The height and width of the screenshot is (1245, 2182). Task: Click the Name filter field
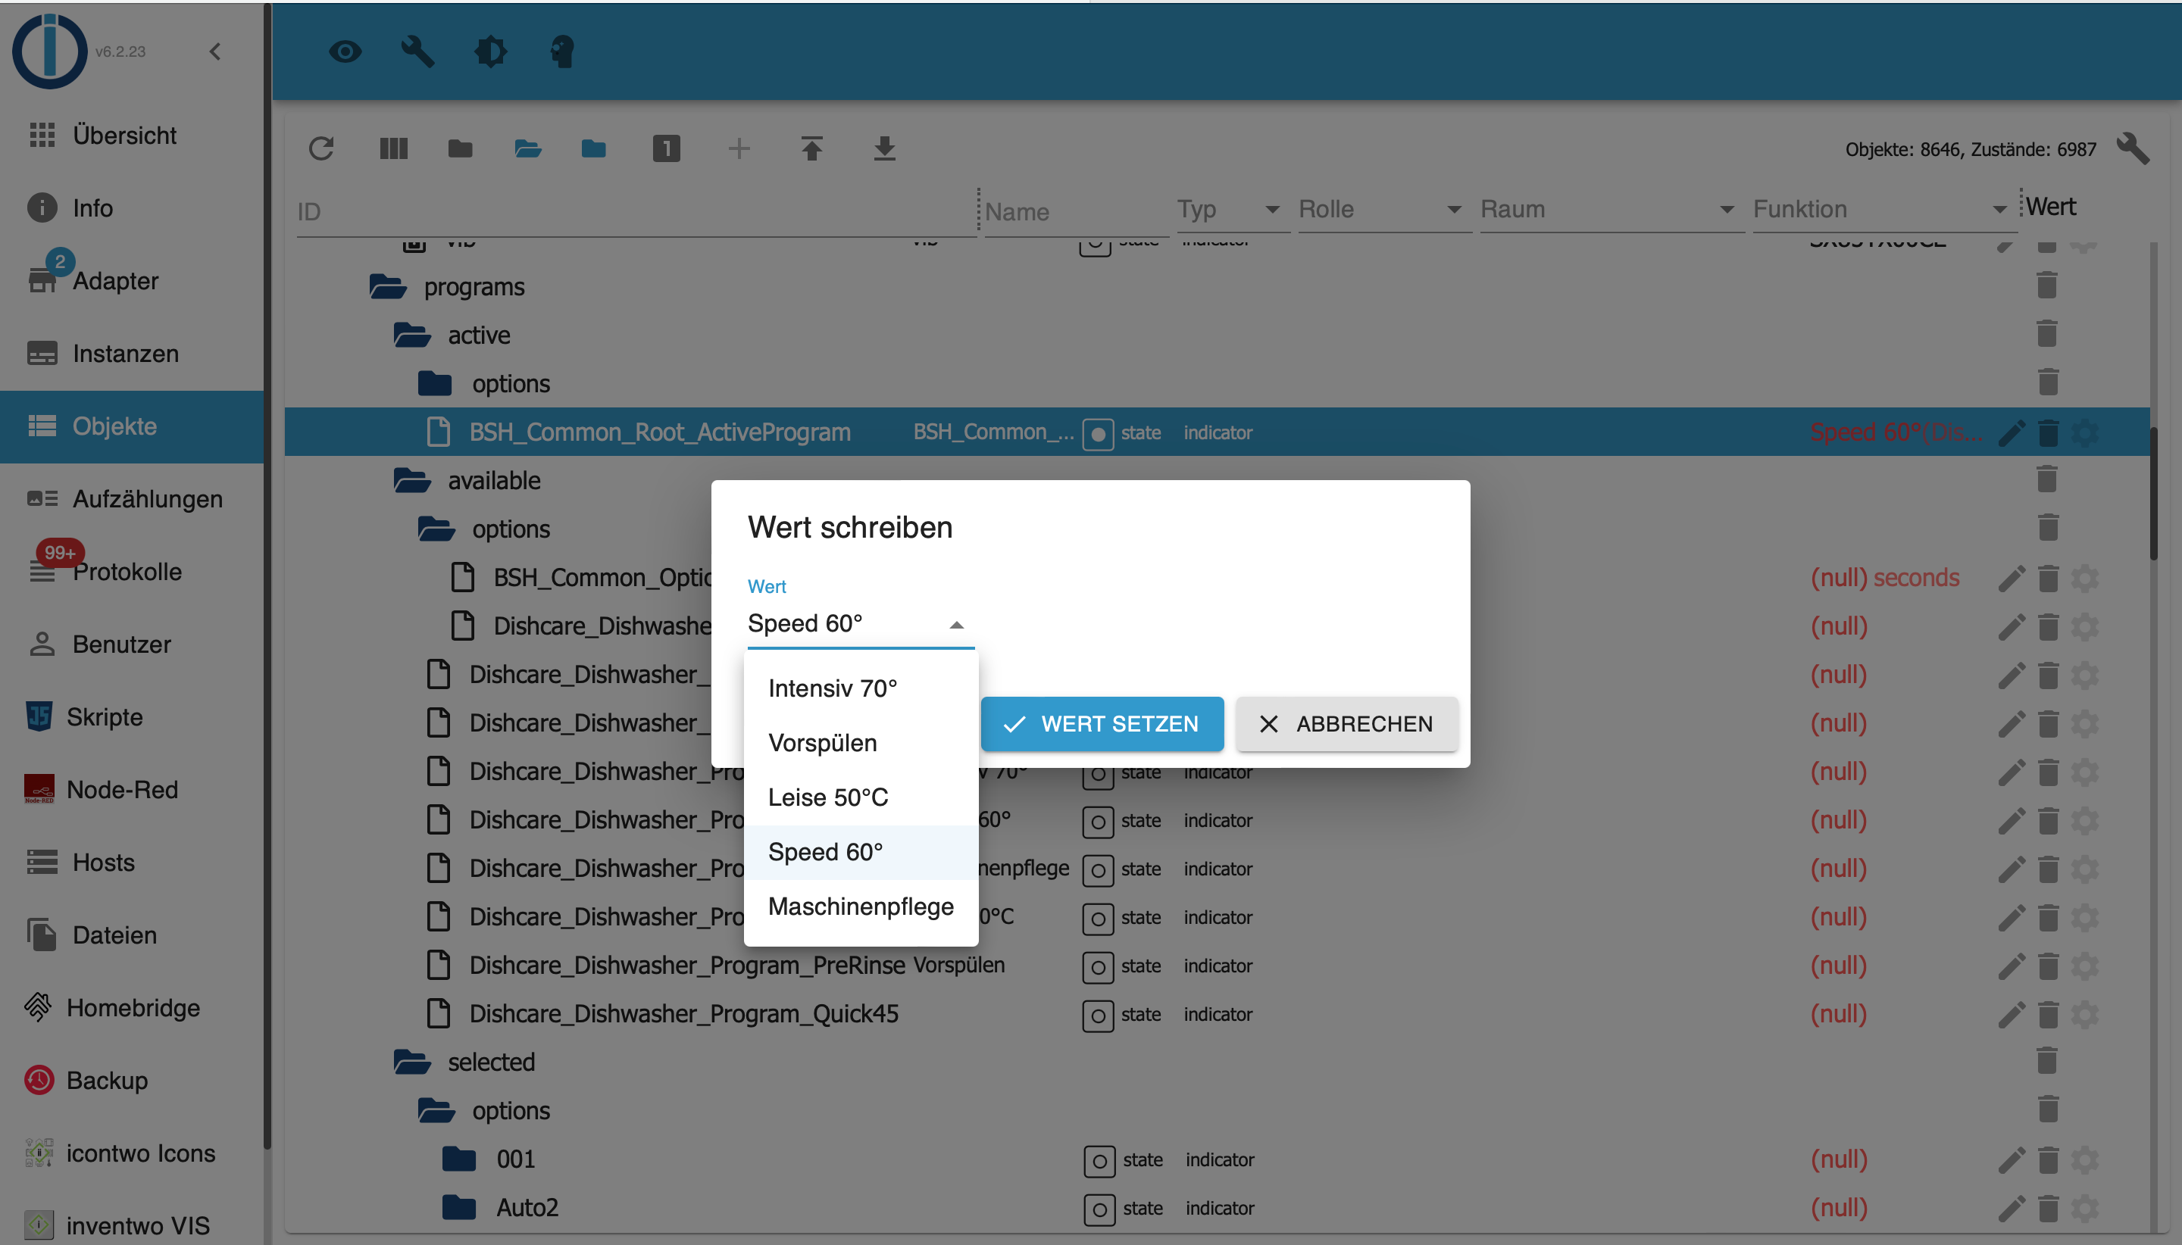(1076, 211)
